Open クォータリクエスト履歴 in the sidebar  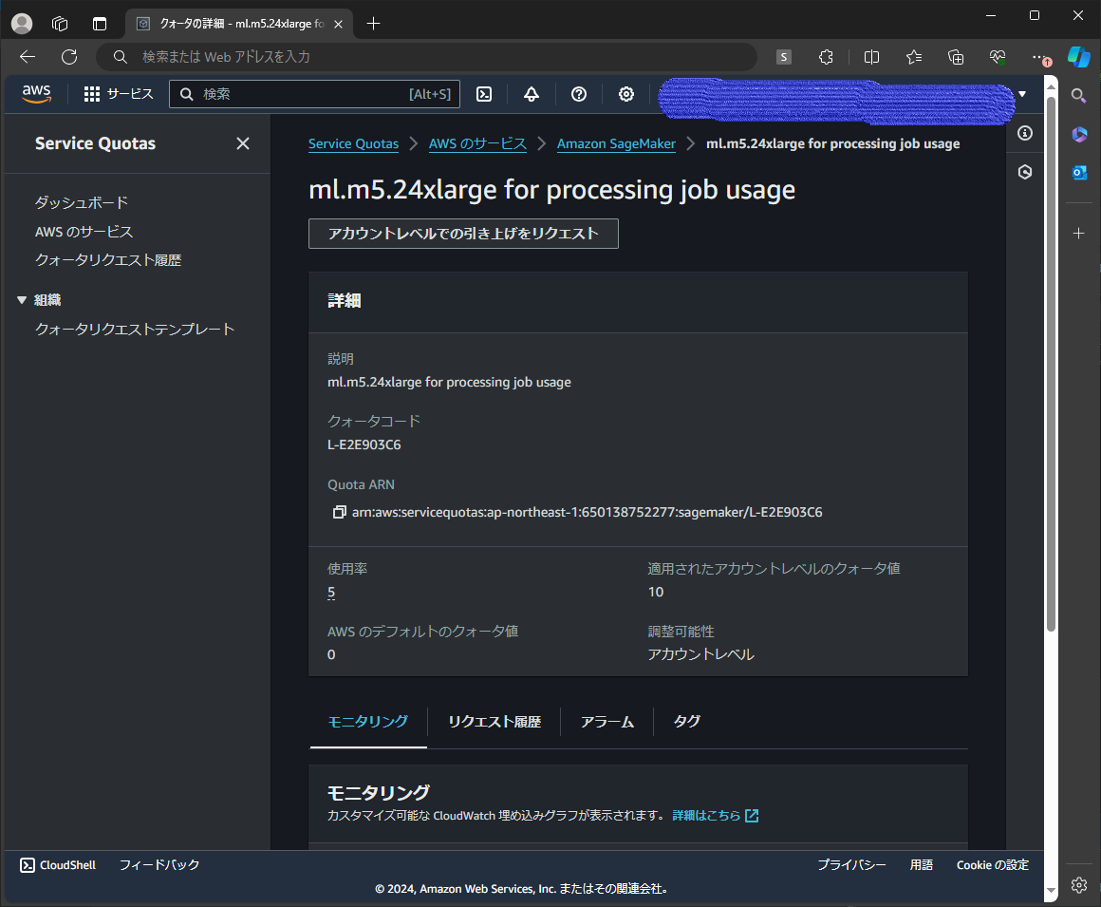108,260
